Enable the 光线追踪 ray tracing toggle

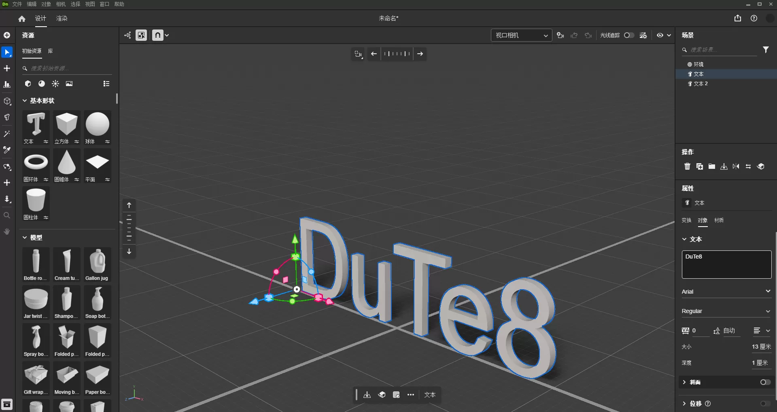click(628, 35)
